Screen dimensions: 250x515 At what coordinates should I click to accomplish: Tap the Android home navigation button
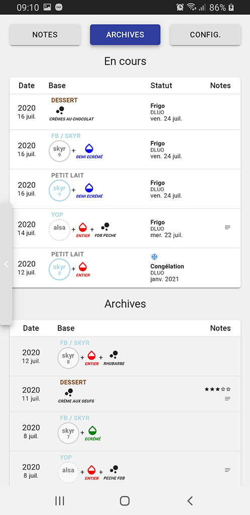[125, 500]
